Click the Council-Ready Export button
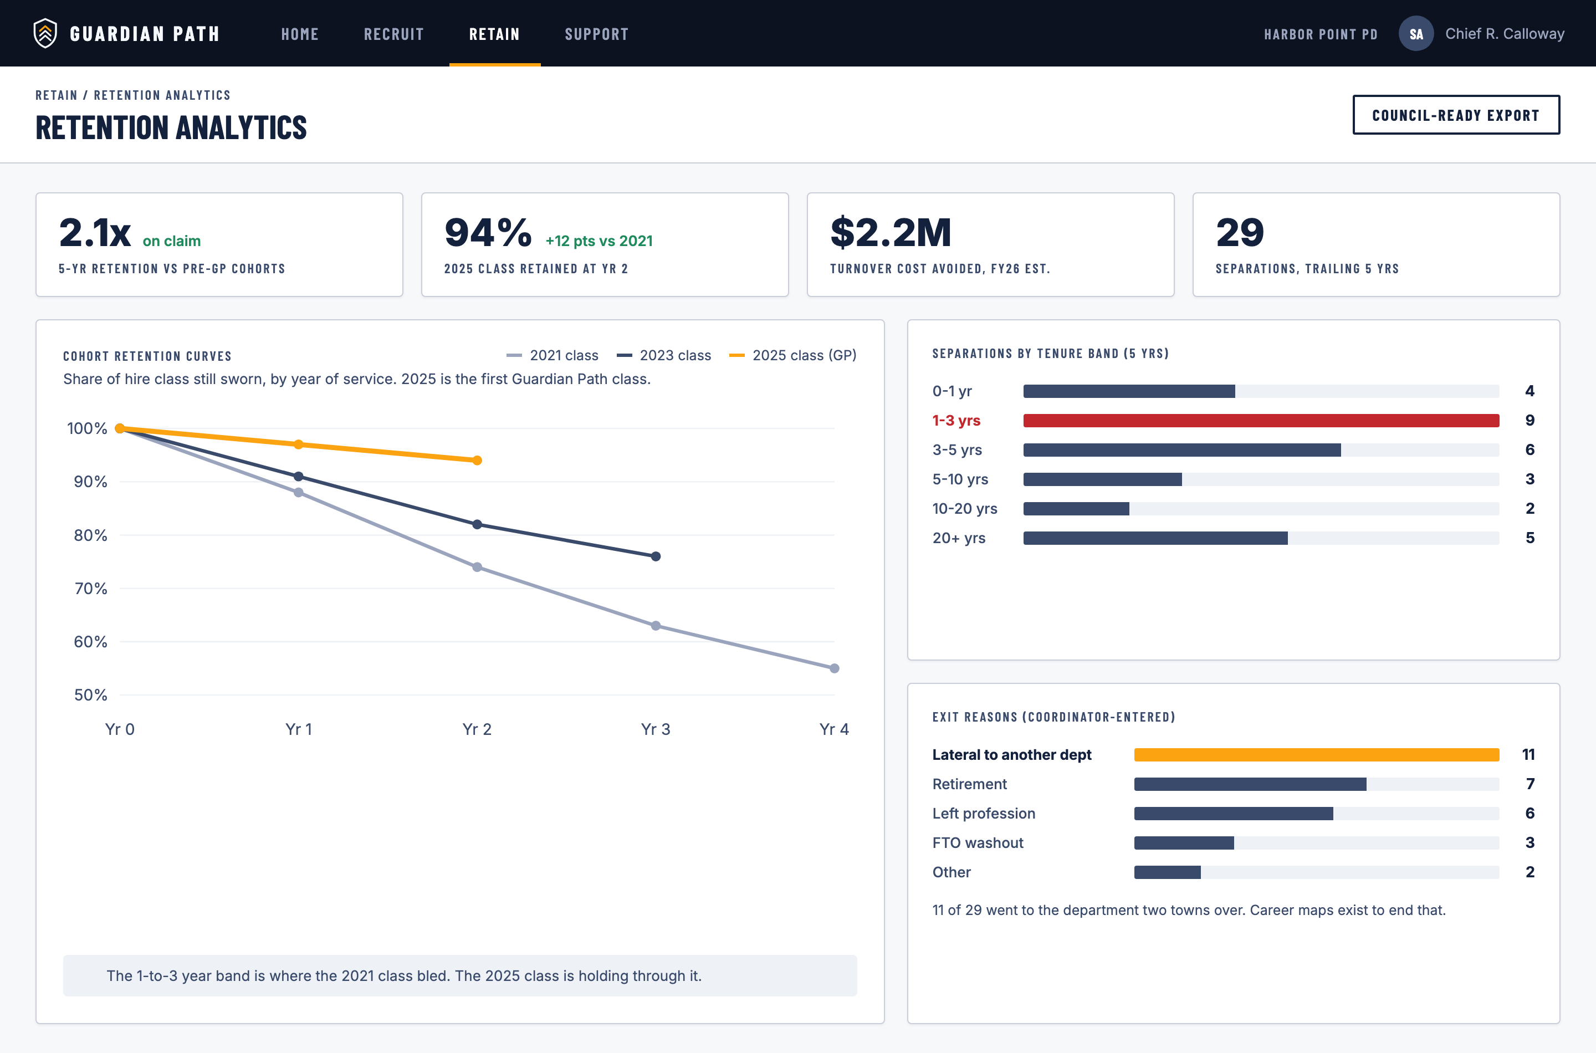The height and width of the screenshot is (1053, 1596). tap(1455, 115)
